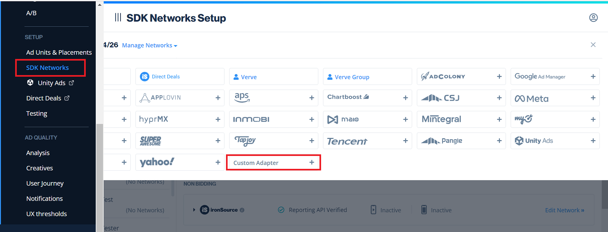Click the SDK Networks Setup page title
The width and height of the screenshot is (608, 232).
click(176, 18)
